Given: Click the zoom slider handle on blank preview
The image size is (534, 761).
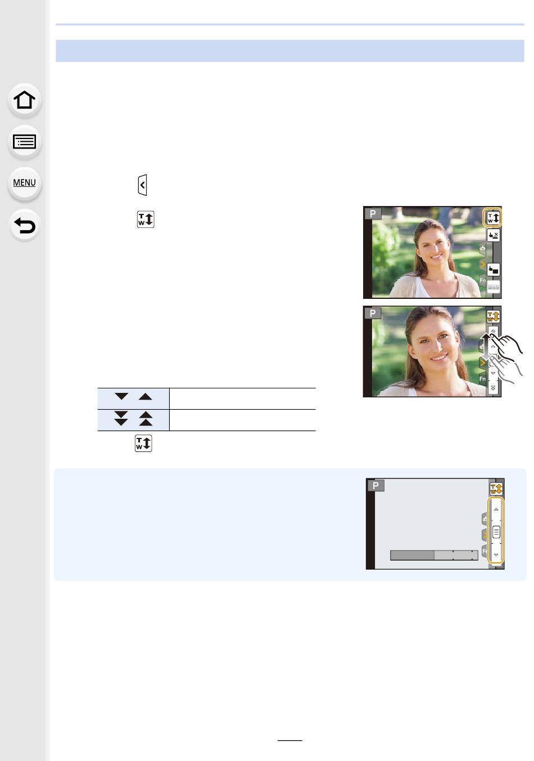Looking at the screenshot, I should point(496,532).
